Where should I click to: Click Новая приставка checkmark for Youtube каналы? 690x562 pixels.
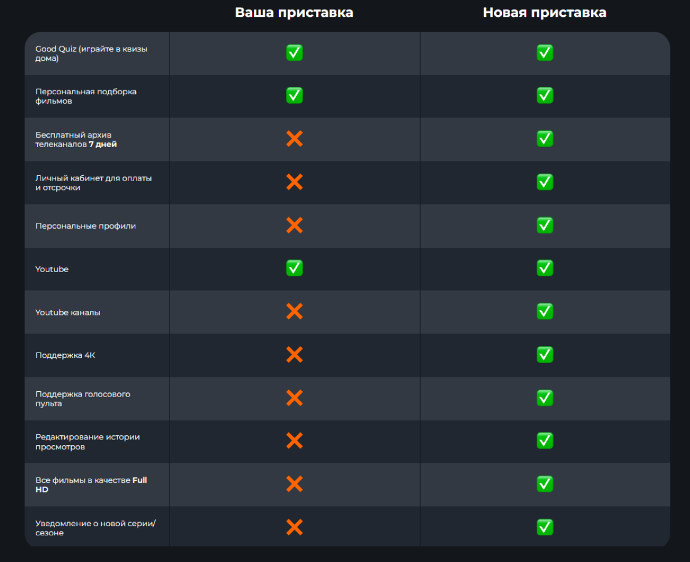coord(545,311)
